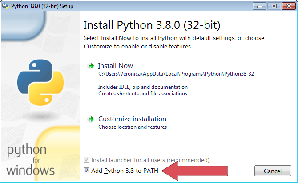This screenshot has height=183, width=298.
Task: Click 'Creates shortcuts and file associations' text
Action: pyautogui.click(x=143, y=94)
